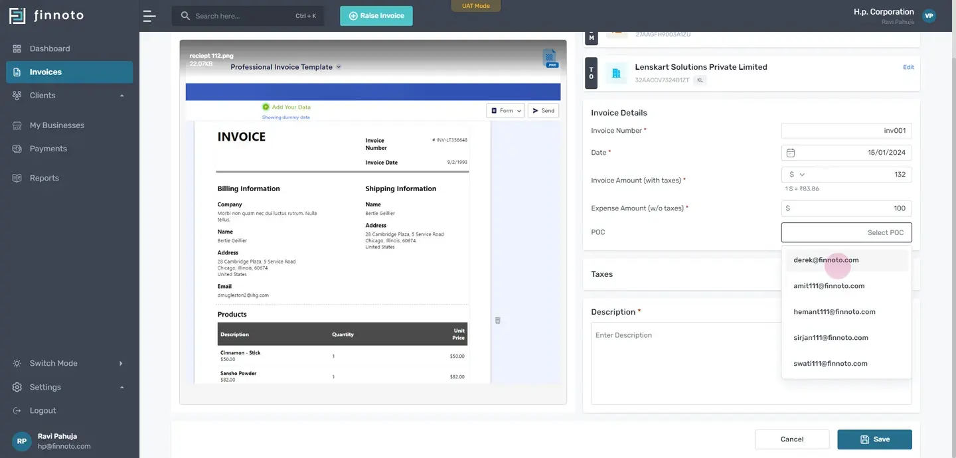Viewport: 956px width, 458px height.
Task: Click the Raise Invoice button
Action: pyautogui.click(x=376, y=16)
